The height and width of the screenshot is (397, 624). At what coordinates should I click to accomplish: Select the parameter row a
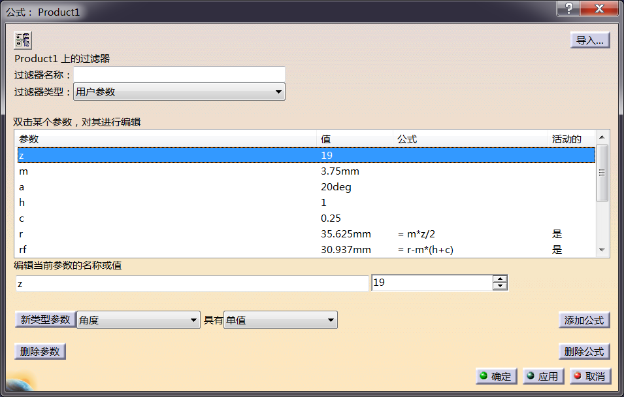pyautogui.click(x=306, y=187)
